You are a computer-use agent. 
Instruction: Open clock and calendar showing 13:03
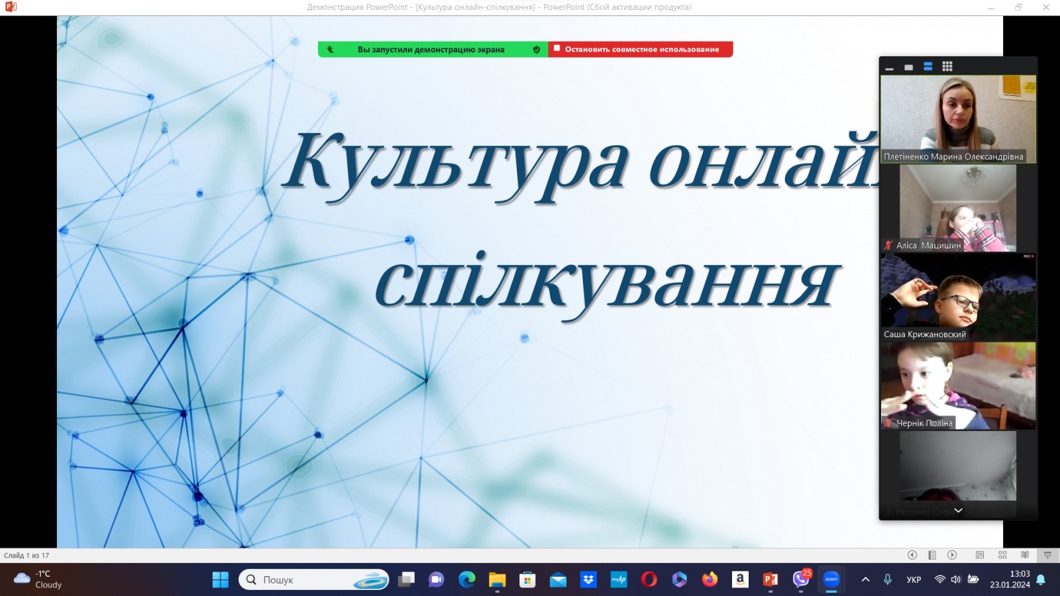tap(1010, 579)
